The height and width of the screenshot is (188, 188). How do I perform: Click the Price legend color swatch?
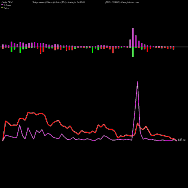(x=2, y=8)
